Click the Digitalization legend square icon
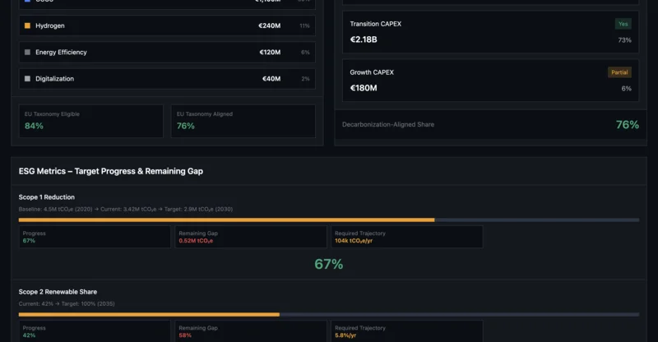Viewport: 658px width, 342px height. coord(28,79)
